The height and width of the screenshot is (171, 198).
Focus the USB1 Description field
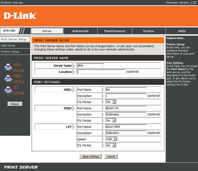[126, 96]
